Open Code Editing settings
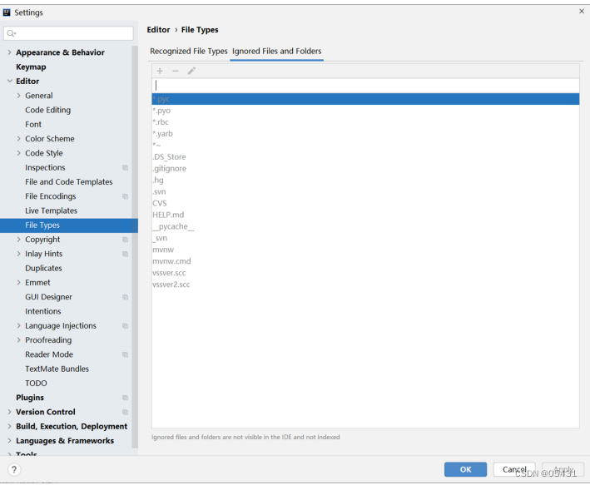590x485 pixels. point(47,110)
